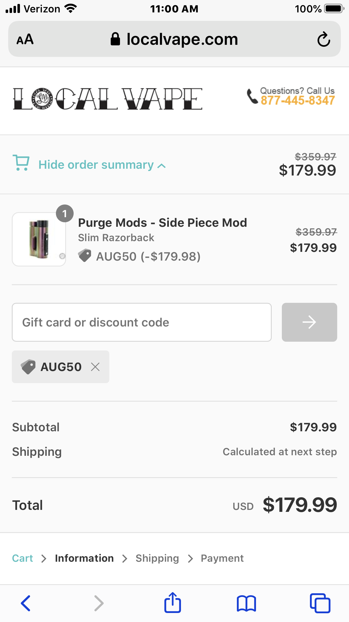Open the Safari tabs overview icon
Viewport: 349px width, 622px height.
[320, 603]
